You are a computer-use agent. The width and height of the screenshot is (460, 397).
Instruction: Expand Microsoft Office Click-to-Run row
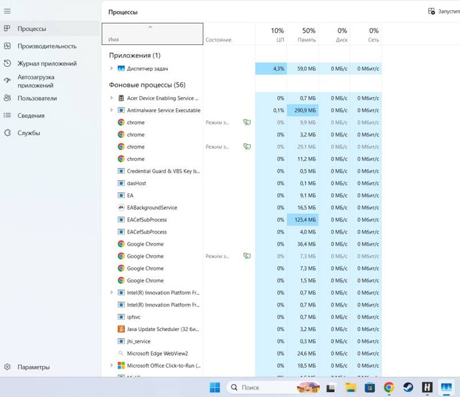[111, 365]
